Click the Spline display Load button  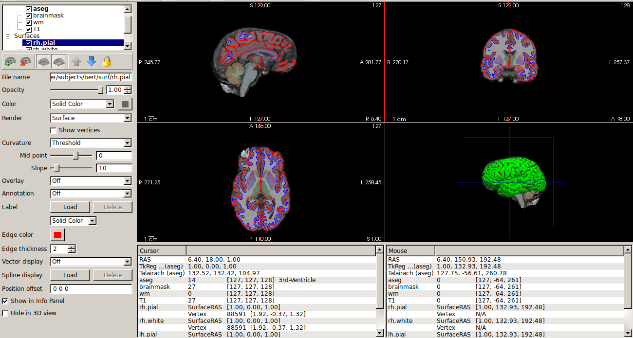tap(70, 275)
